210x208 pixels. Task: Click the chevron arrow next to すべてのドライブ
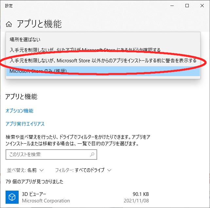tap(109, 170)
